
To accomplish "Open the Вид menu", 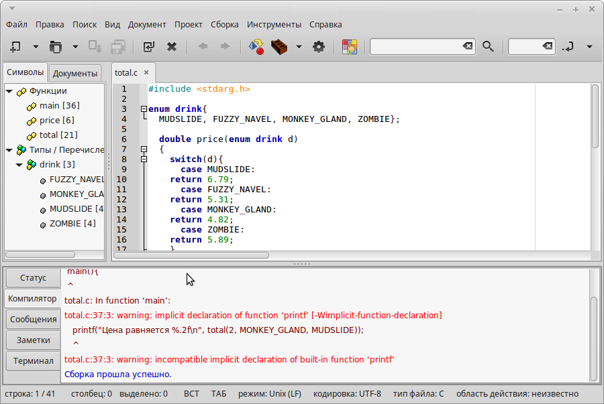I will pyautogui.click(x=112, y=25).
